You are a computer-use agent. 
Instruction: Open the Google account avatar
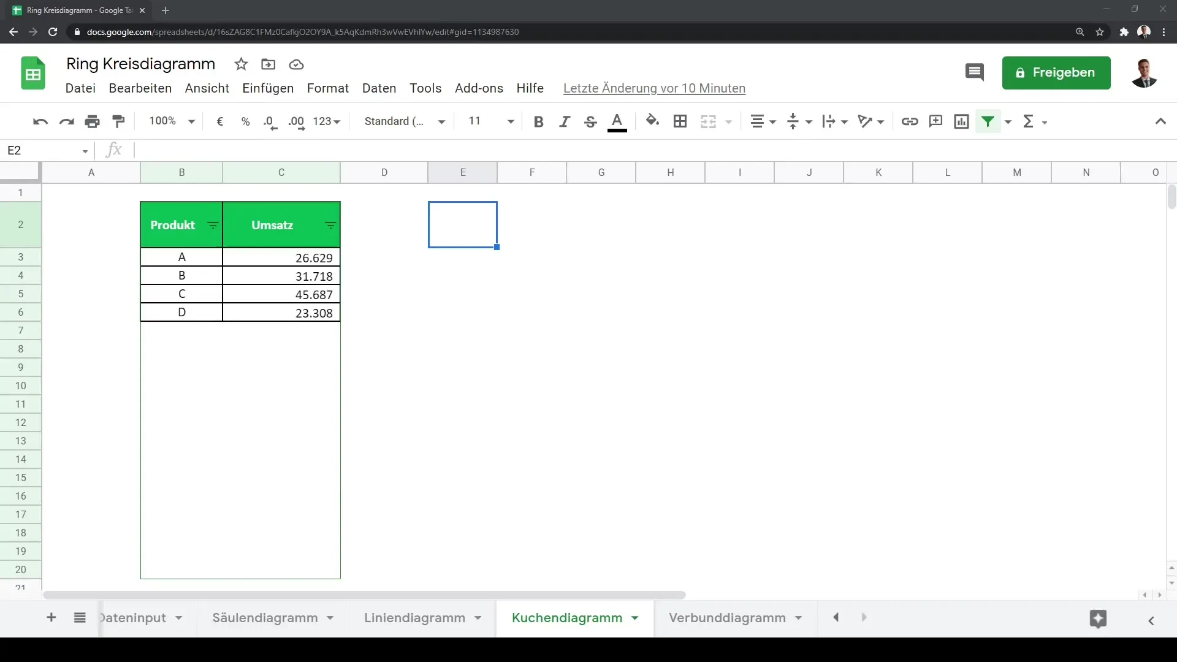click(x=1144, y=73)
